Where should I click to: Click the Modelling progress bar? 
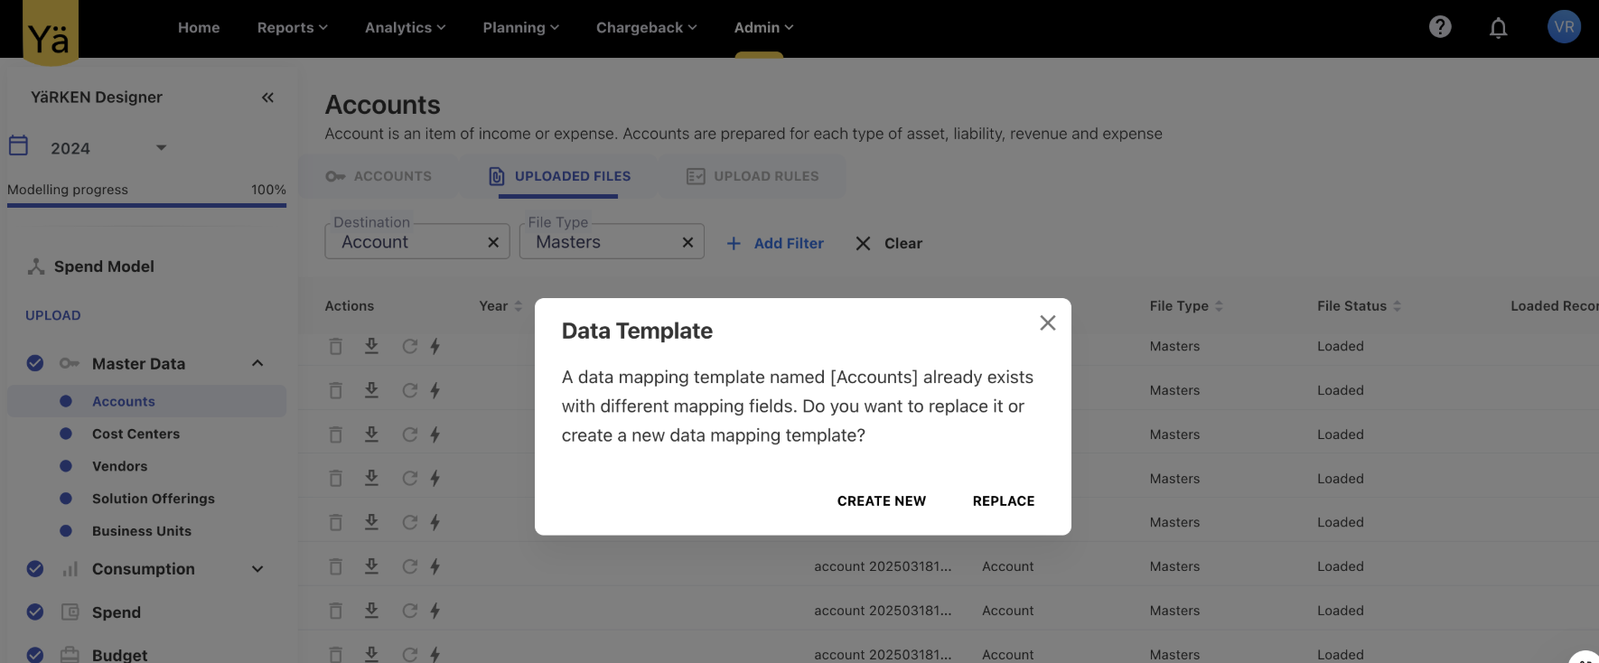146,205
